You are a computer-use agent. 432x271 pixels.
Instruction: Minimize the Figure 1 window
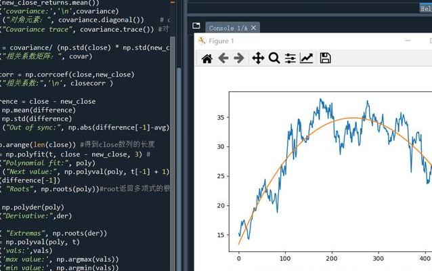pos(408,41)
